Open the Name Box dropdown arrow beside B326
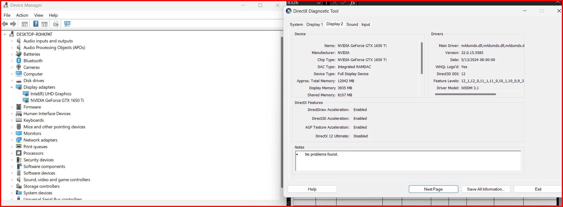563x207 pixels. [319, 3]
